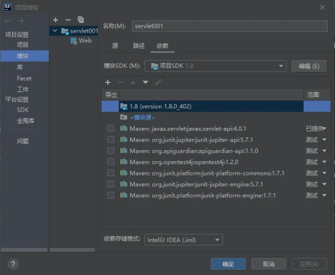Open the dependency storage format dropdown
This screenshot has width=335, height=275.
(x=183, y=240)
